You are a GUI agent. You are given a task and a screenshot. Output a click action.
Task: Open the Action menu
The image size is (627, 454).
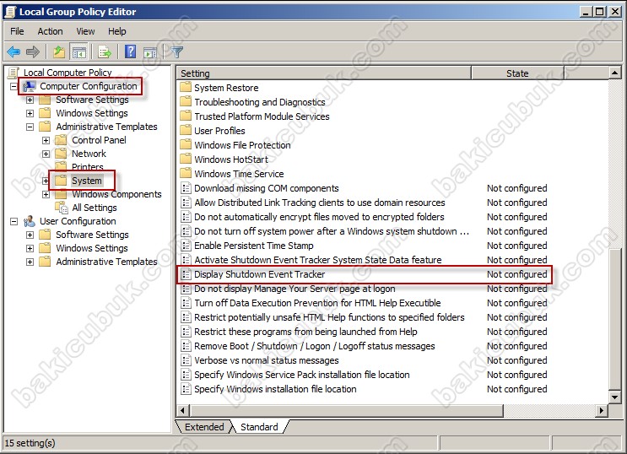pos(50,31)
